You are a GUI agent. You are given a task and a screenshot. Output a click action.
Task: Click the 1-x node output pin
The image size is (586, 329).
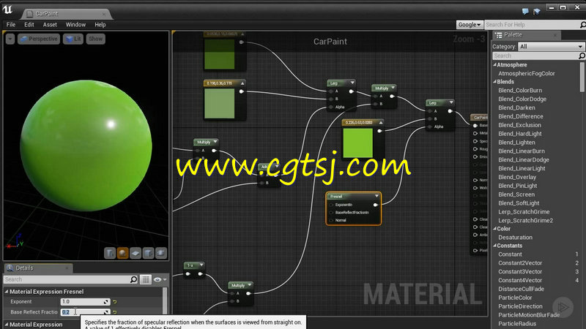coord(201,274)
